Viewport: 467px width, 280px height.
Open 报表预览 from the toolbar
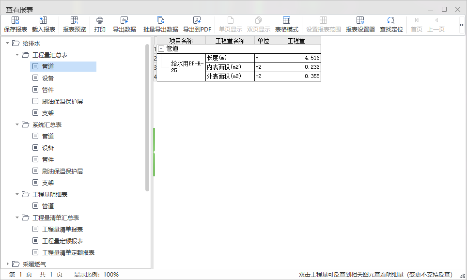pyautogui.click(x=75, y=20)
